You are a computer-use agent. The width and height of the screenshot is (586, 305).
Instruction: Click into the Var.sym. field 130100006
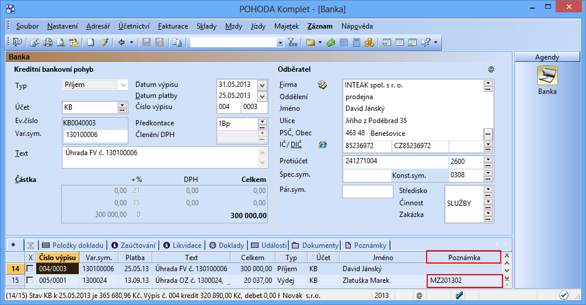[95, 135]
